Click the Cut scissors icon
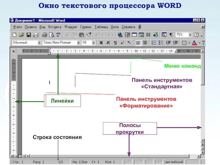220x165 pixels. (x=67, y=35)
